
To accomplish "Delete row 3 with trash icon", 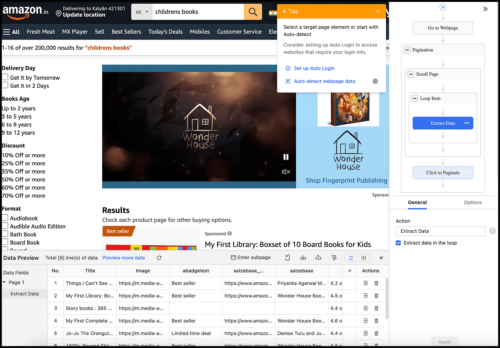I will tap(376, 308).
